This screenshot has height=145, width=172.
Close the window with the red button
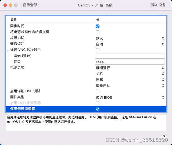(x=5, y=5)
